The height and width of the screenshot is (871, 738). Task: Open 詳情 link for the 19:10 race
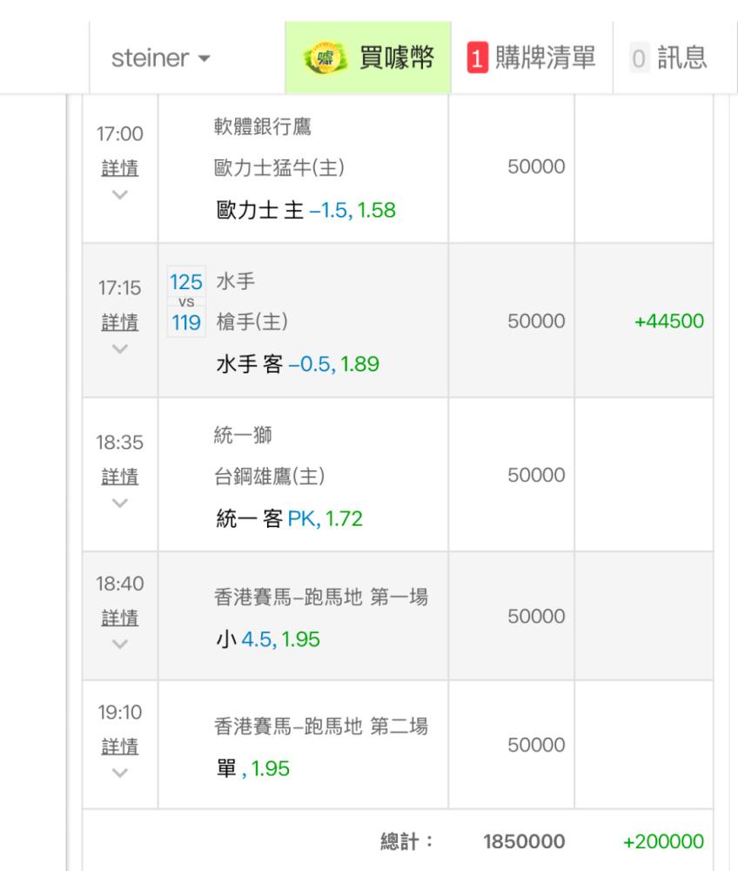pyautogui.click(x=120, y=746)
